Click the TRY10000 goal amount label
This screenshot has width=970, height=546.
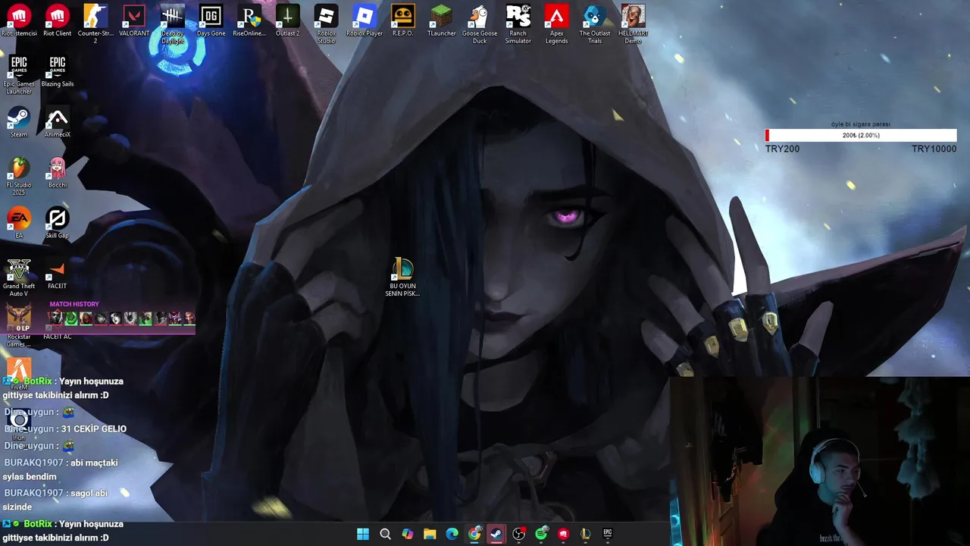934,149
